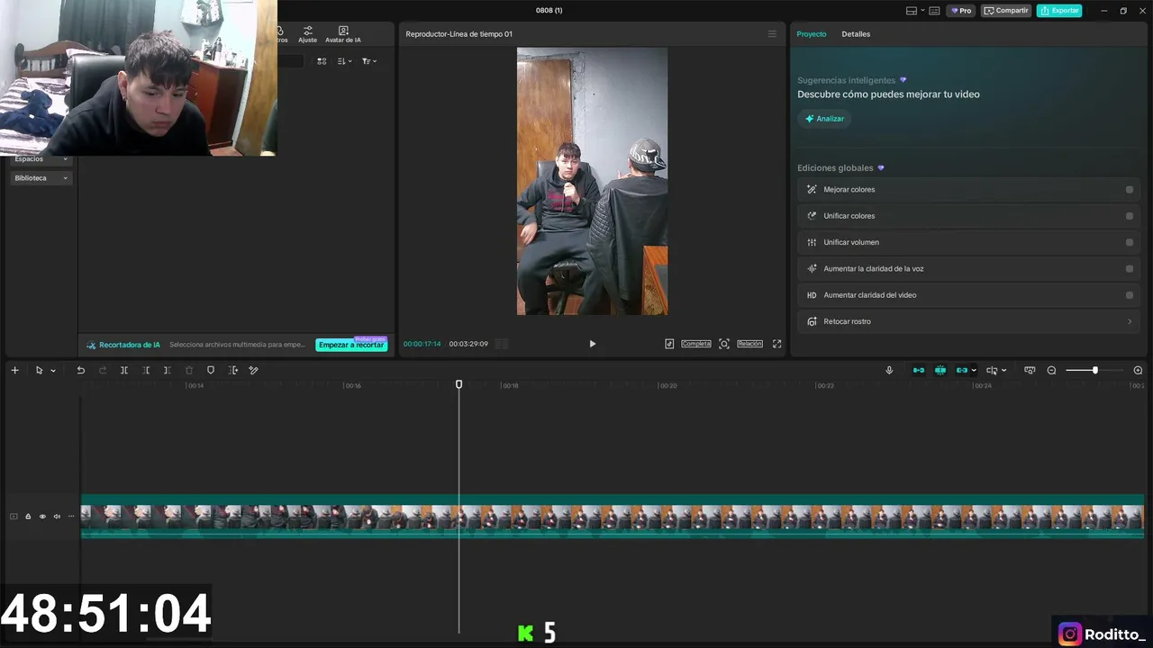Click the Pro upgrade button
This screenshot has width=1153, height=648.
pyautogui.click(x=960, y=11)
